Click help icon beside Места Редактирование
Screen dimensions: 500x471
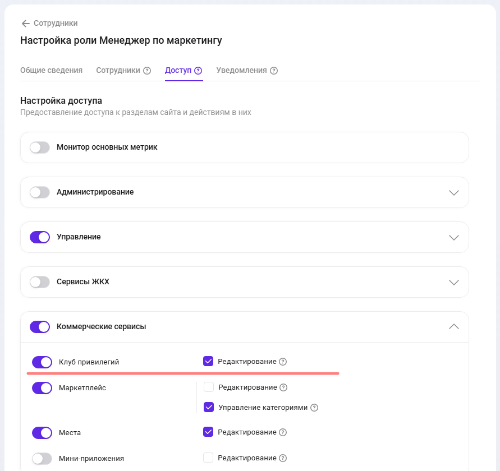[x=283, y=432]
